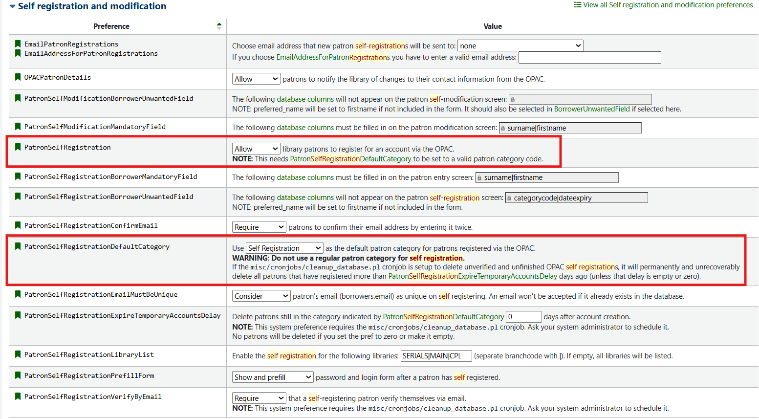Click bookmark icon beside EmailPatronRegistrations
Image resolution: width=759 pixels, height=419 pixels.
pos(18,44)
